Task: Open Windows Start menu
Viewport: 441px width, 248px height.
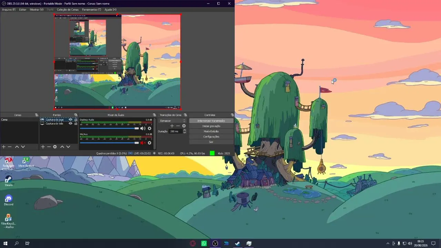Action: (x=6, y=244)
